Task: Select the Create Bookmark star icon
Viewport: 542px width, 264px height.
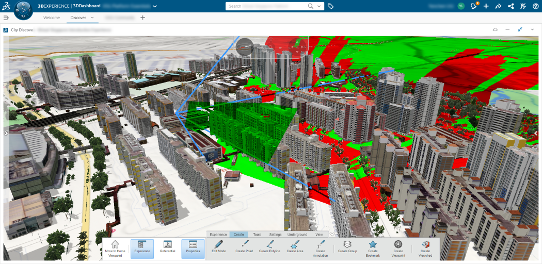Action: tap(373, 245)
